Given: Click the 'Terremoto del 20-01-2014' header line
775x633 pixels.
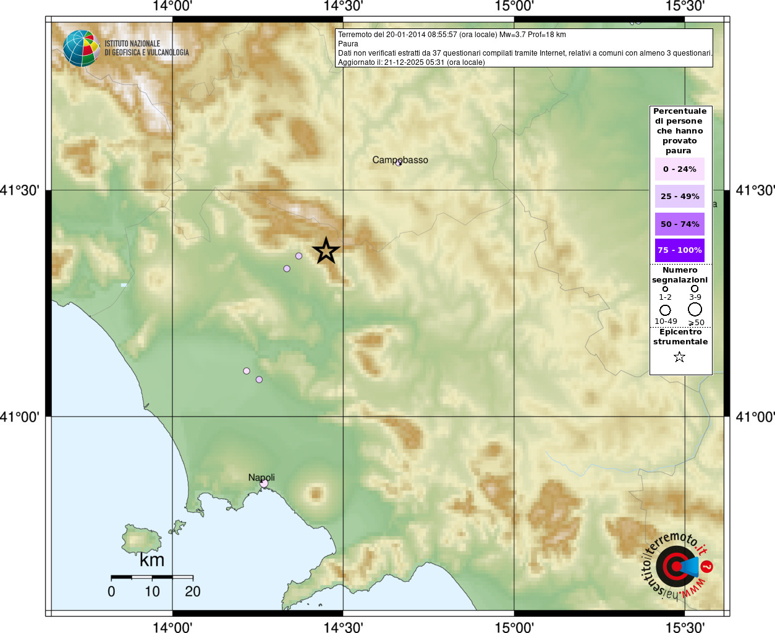Looking at the screenshot, I should [452, 35].
